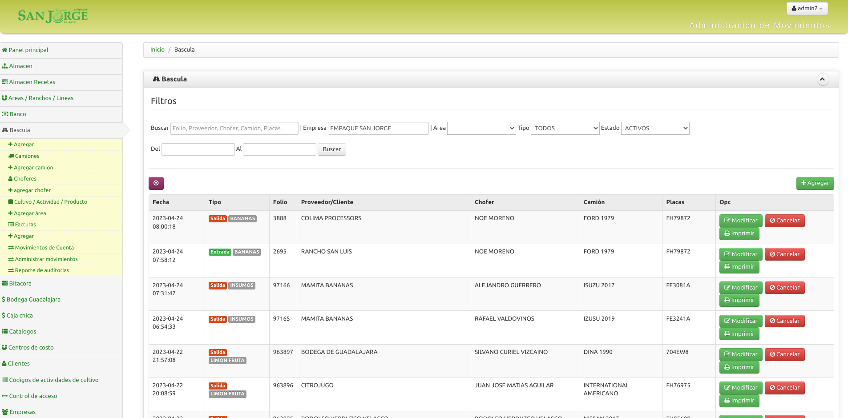Cancel folio 2695 record
The height and width of the screenshot is (418, 848).
pyautogui.click(x=785, y=254)
